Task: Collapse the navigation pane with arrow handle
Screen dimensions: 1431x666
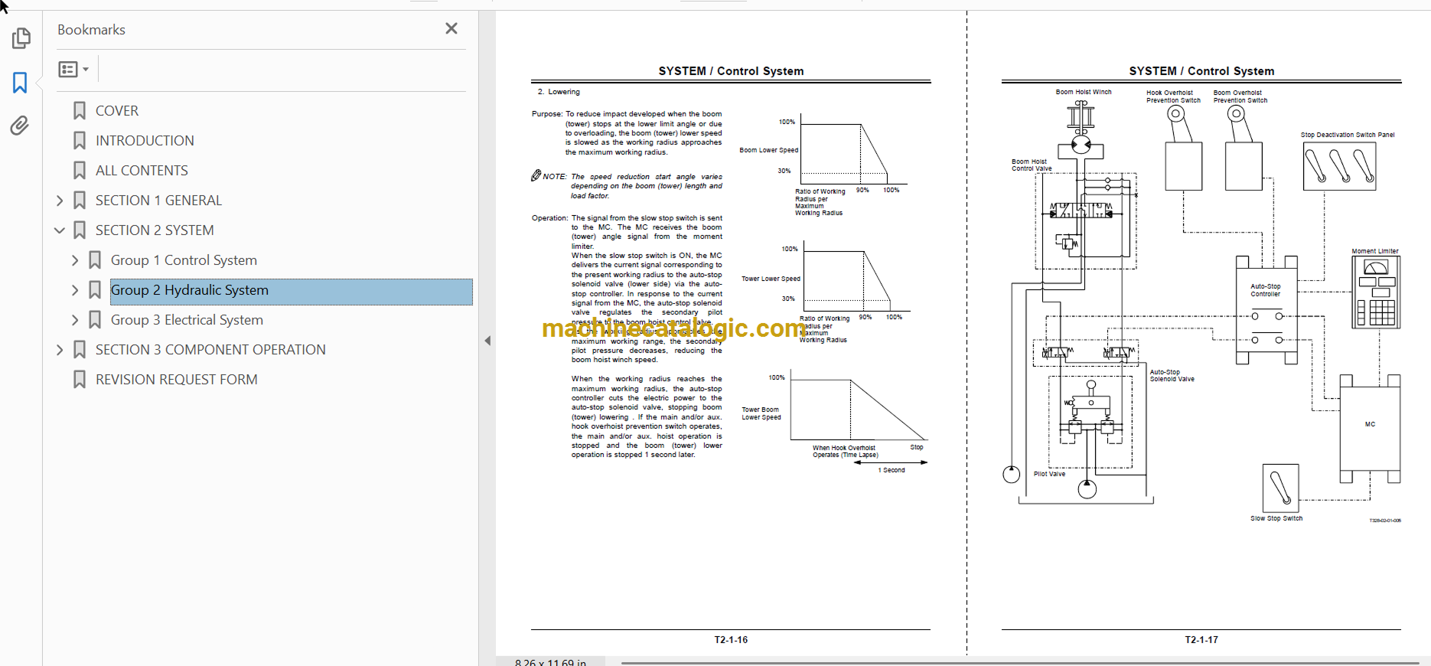Action: [x=487, y=341]
